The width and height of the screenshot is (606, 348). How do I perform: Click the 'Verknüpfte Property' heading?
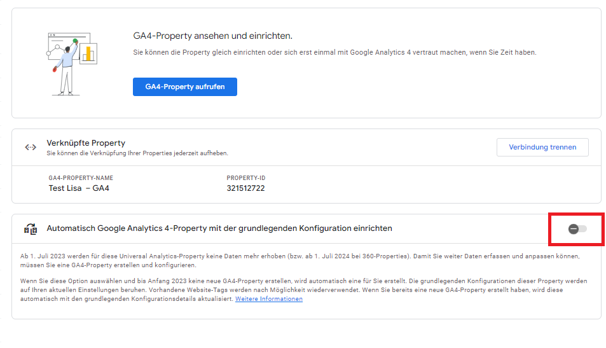tap(86, 143)
